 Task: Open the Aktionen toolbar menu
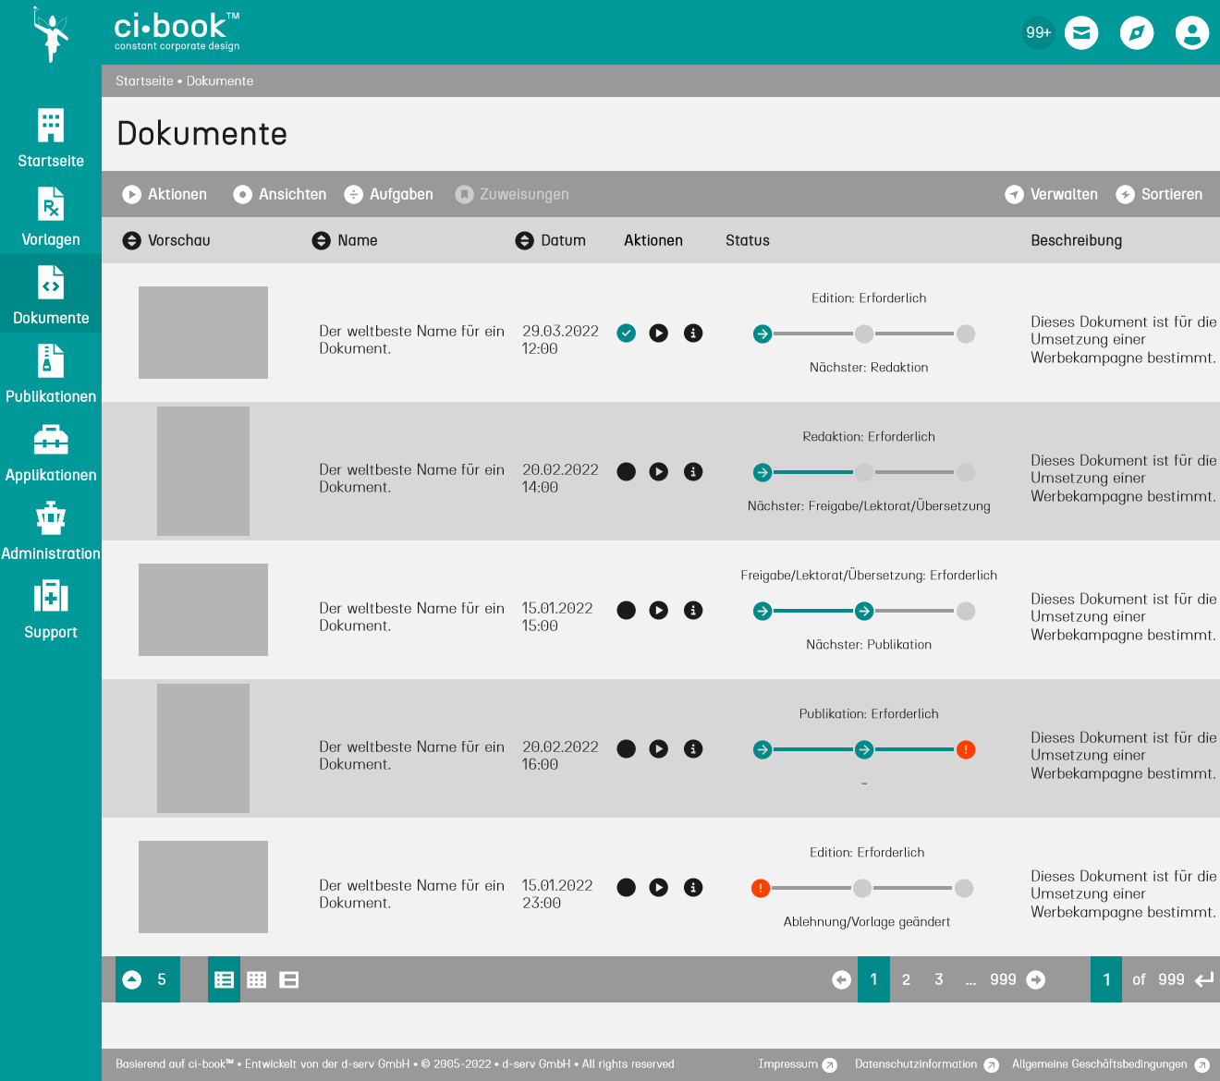point(165,194)
